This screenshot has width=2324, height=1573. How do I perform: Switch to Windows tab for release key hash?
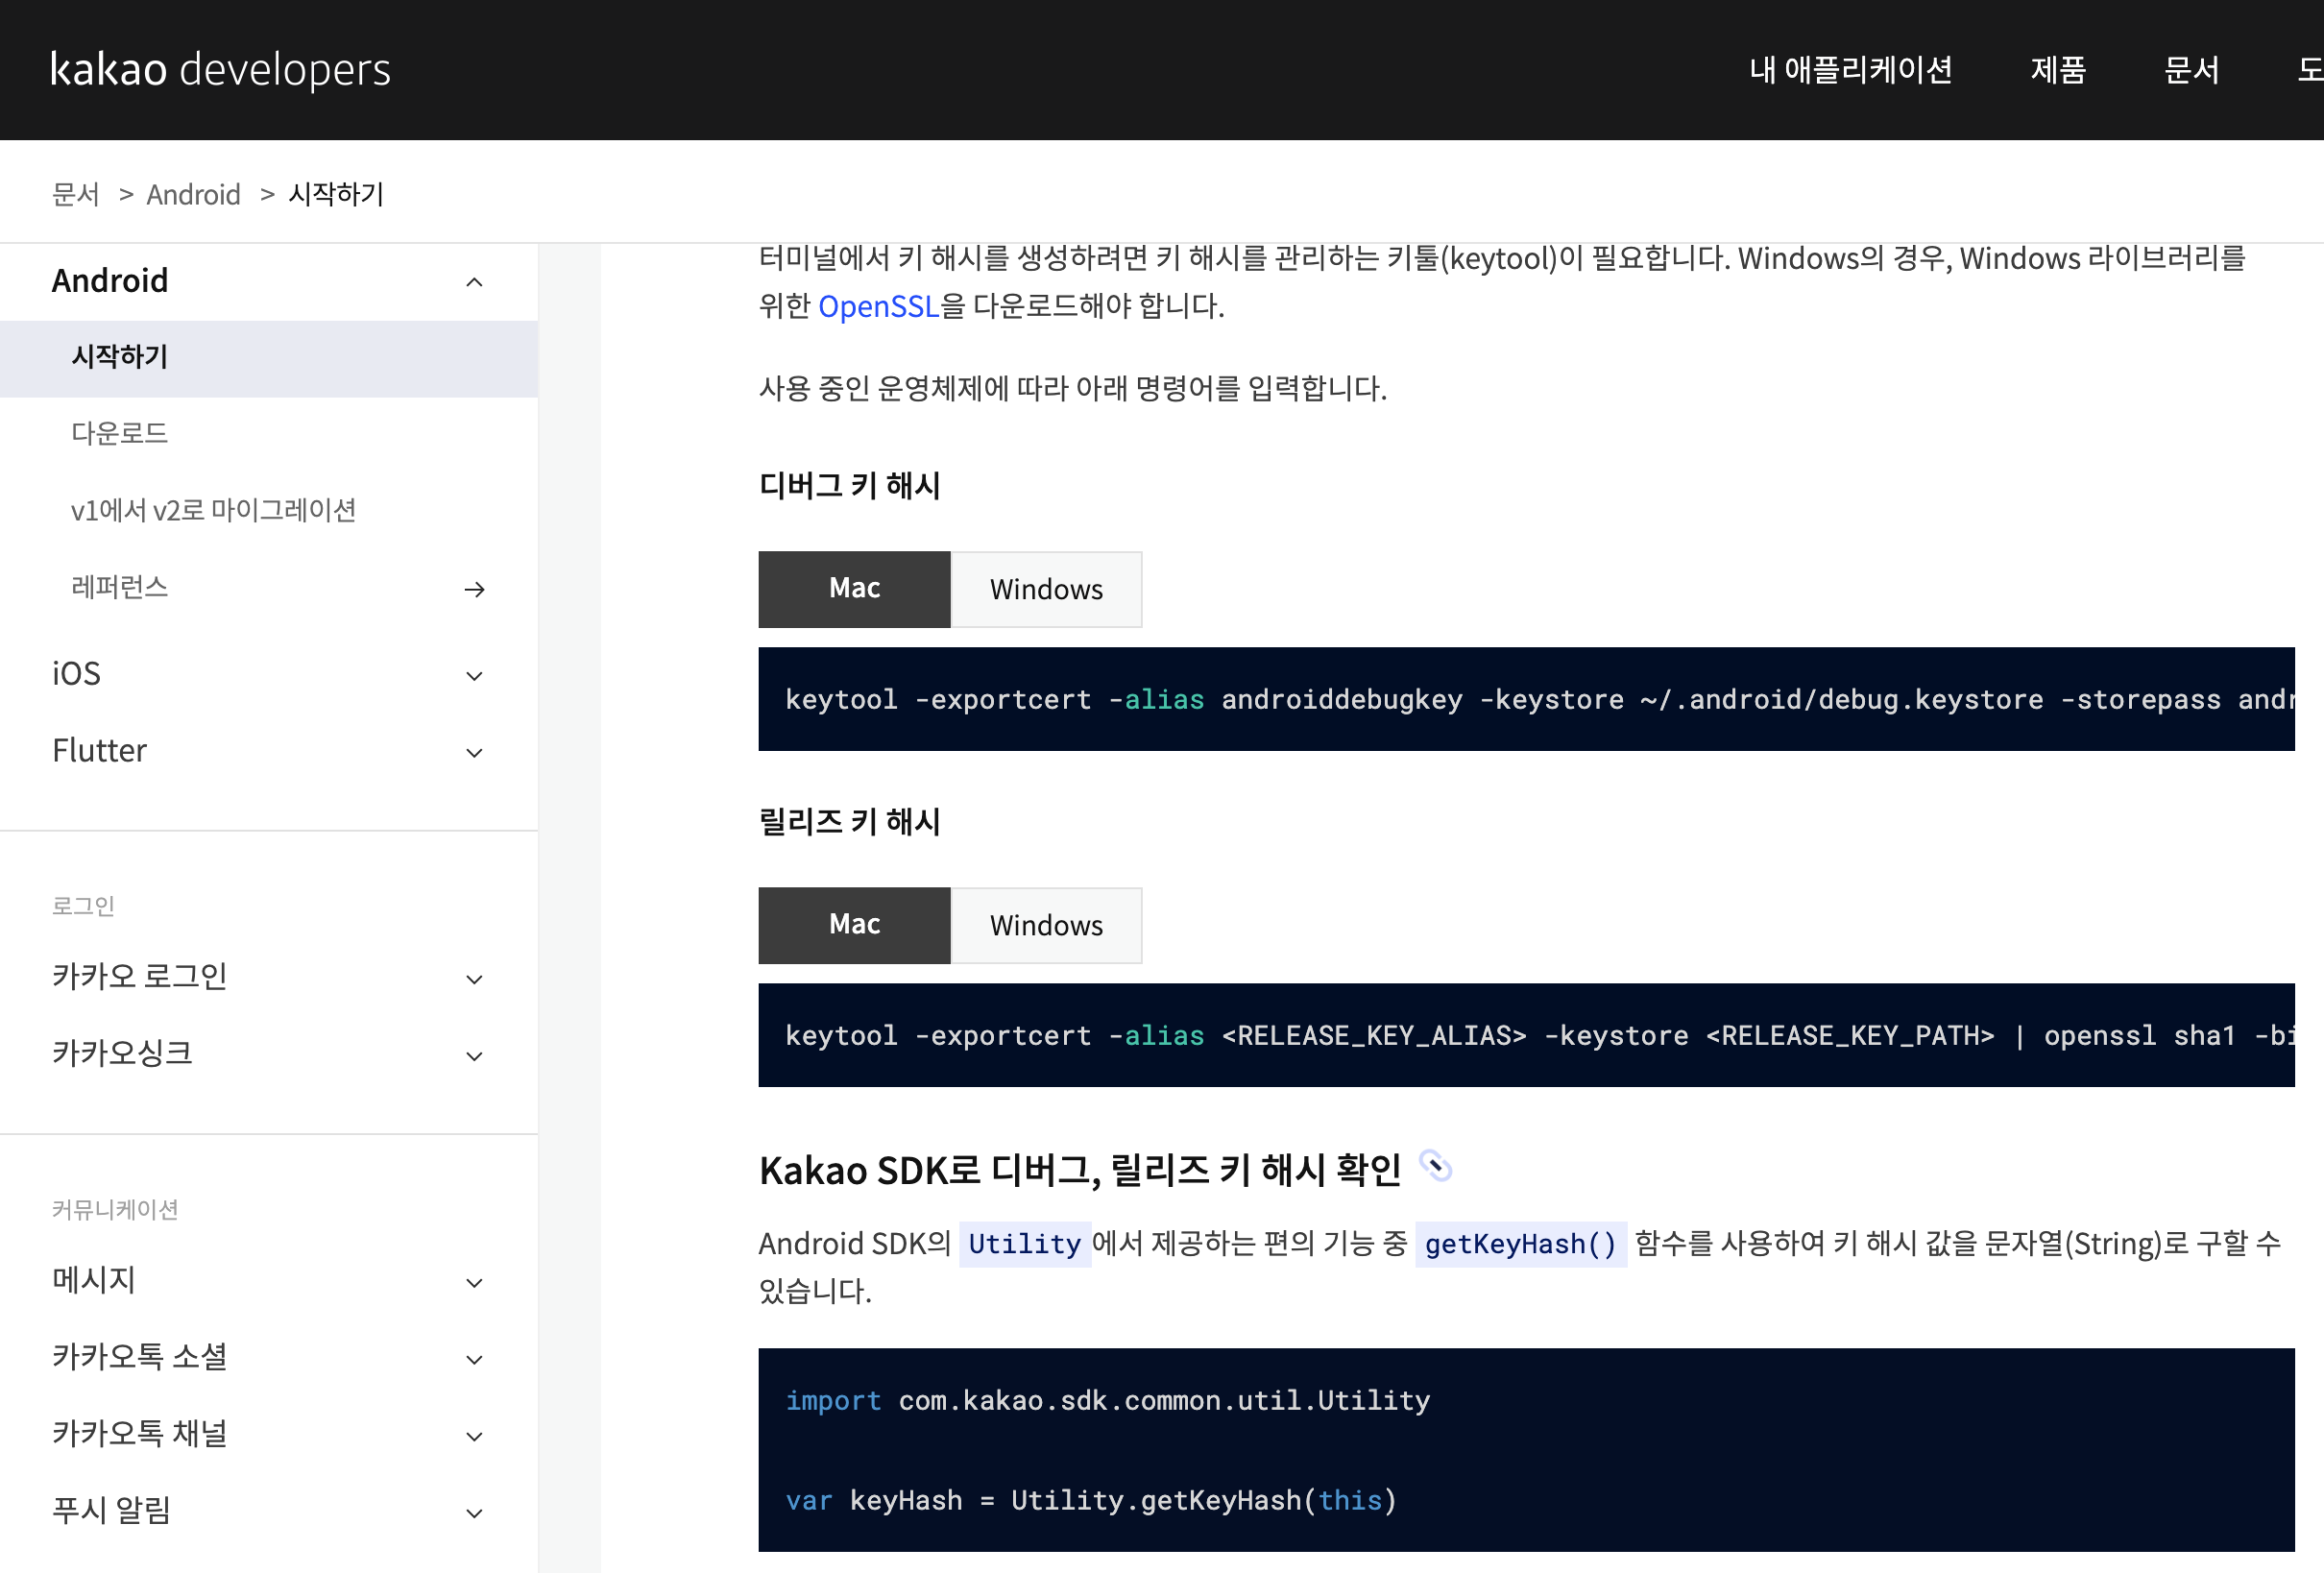point(1045,925)
